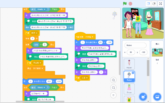Image resolution: width=165 pixels, height=103 pixels.
Task: Open the Shoes dropdown in touching block
Action: coord(41,88)
